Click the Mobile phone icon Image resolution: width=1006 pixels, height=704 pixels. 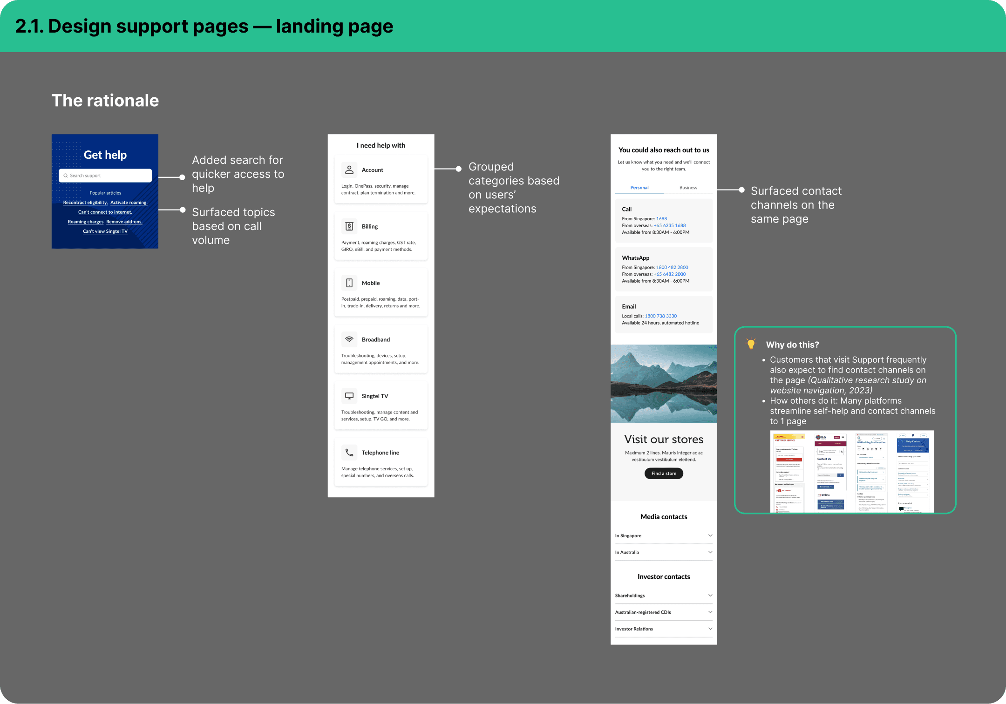[349, 283]
